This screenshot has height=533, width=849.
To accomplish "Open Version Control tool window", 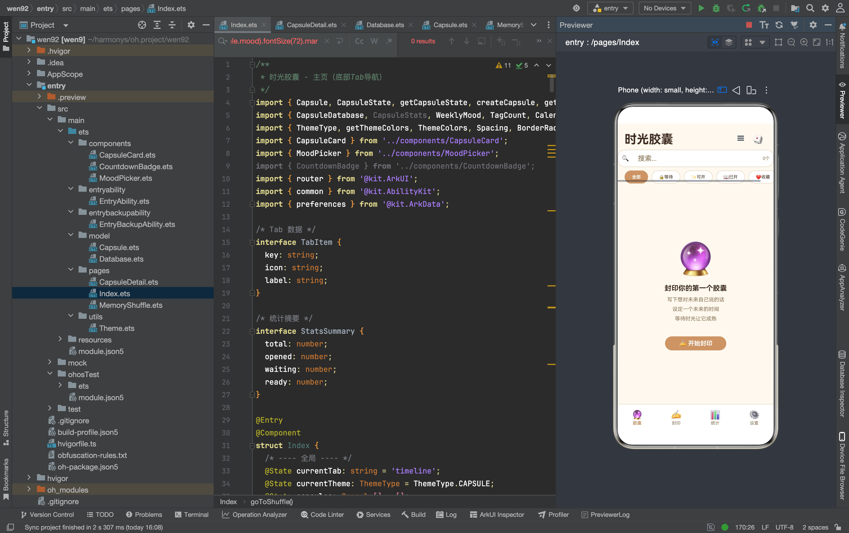I will point(47,514).
